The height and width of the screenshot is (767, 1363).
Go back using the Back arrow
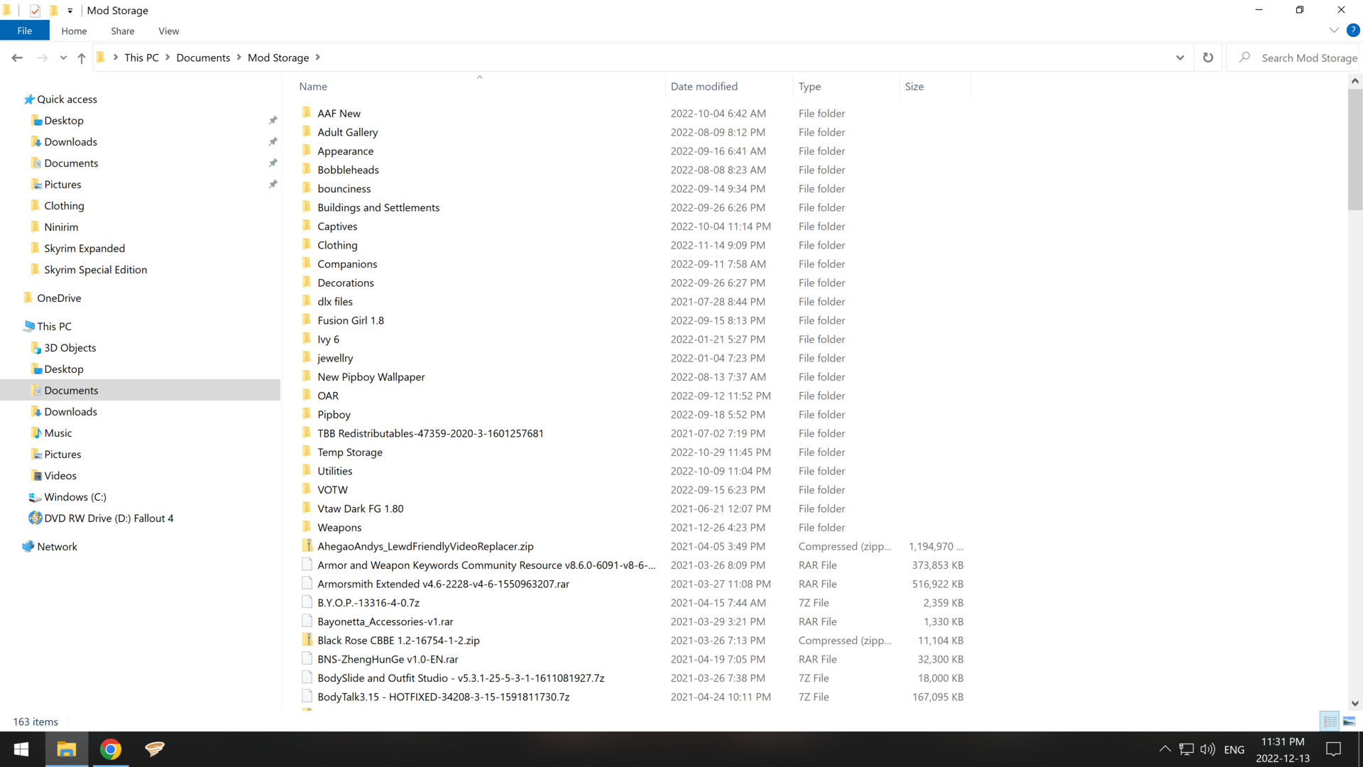tap(17, 58)
